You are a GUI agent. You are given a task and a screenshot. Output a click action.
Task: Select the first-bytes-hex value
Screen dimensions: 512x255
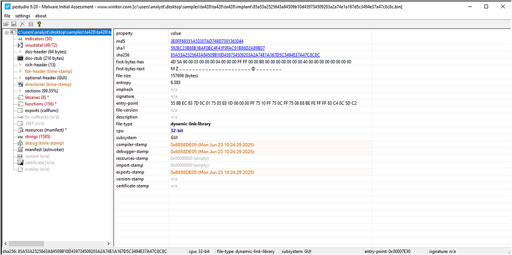(261, 62)
